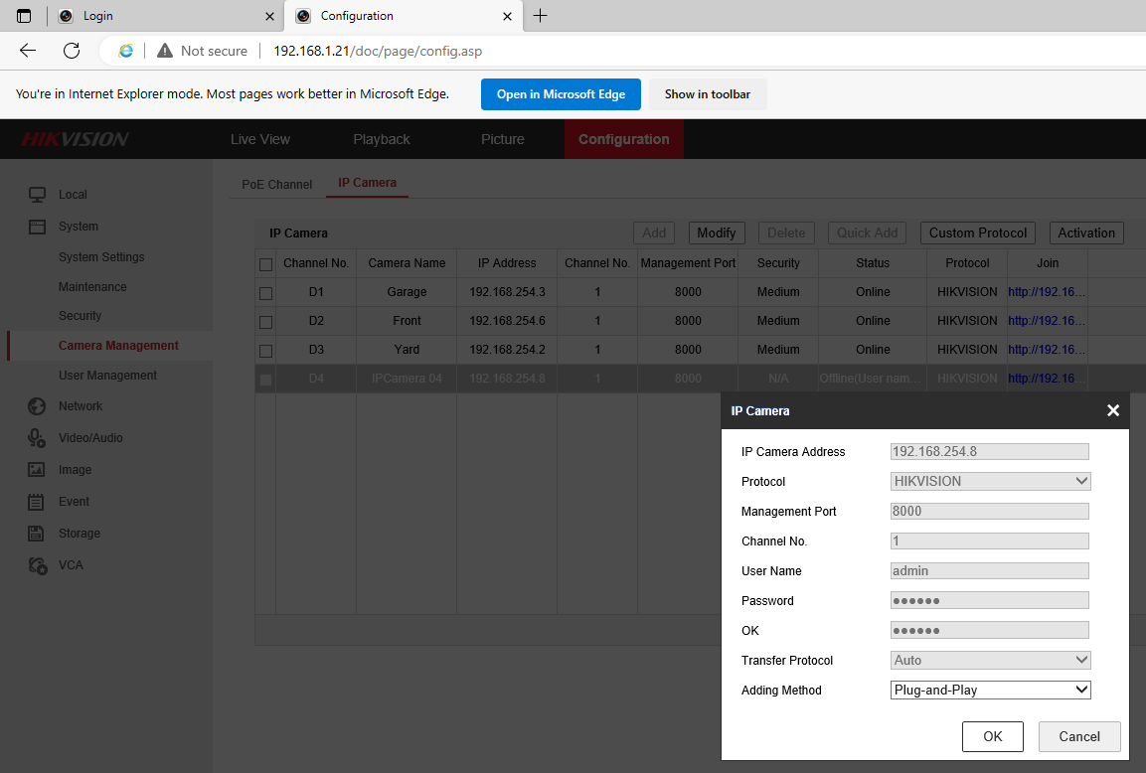Click the Image picture icon in sidebar

37,470
